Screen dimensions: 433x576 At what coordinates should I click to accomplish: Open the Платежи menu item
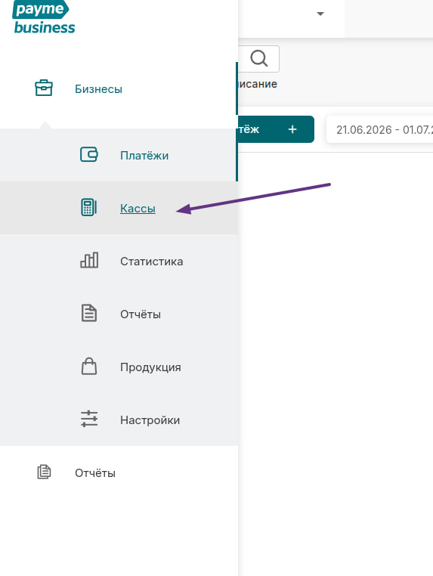point(119,155)
